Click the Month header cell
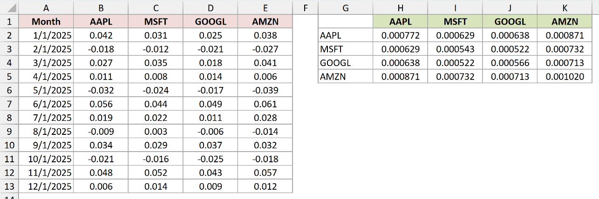Viewport: 599px width, 199px height. tap(46, 21)
